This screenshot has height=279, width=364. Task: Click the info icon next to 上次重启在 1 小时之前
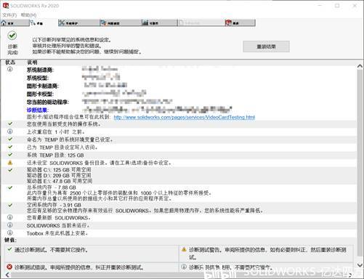[x=10, y=132]
